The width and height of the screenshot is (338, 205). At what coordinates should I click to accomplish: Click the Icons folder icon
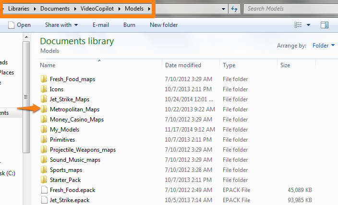point(44,89)
